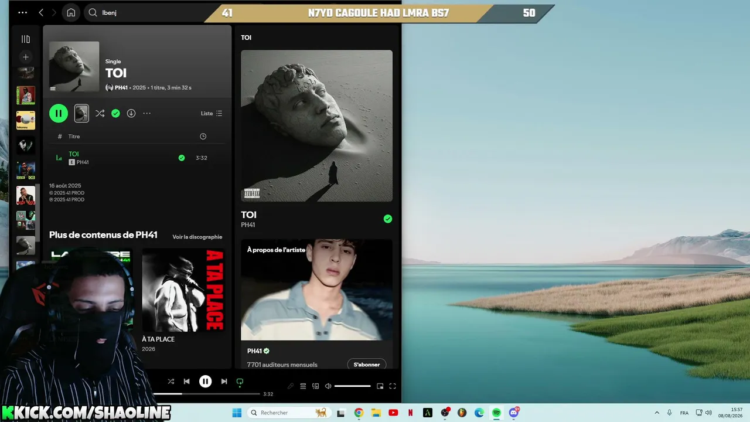Open the connect to a device icon
Screen dimensions: 750x422
pyautogui.click(x=316, y=386)
